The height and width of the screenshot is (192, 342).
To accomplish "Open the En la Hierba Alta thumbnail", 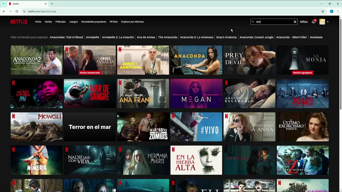I will (x=196, y=160).
